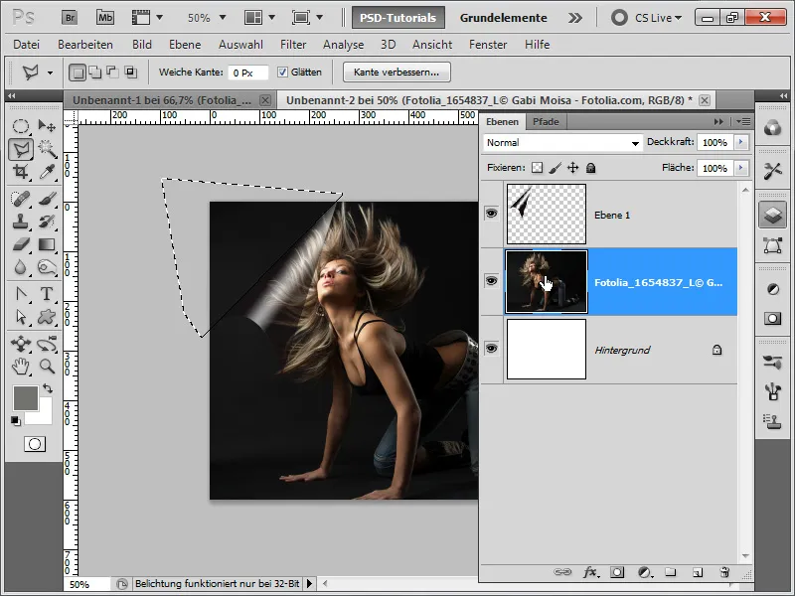Select the Blur tool
Image resolution: width=795 pixels, height=596 pixels.
(x=20, y=267)
